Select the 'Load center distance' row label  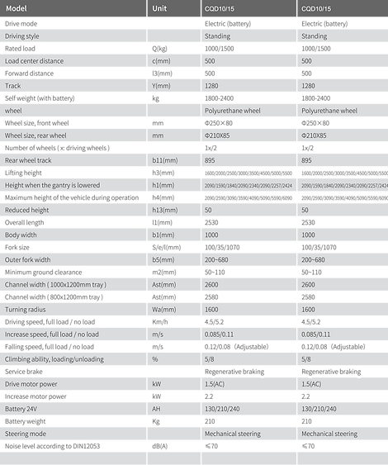click(34, 61)
